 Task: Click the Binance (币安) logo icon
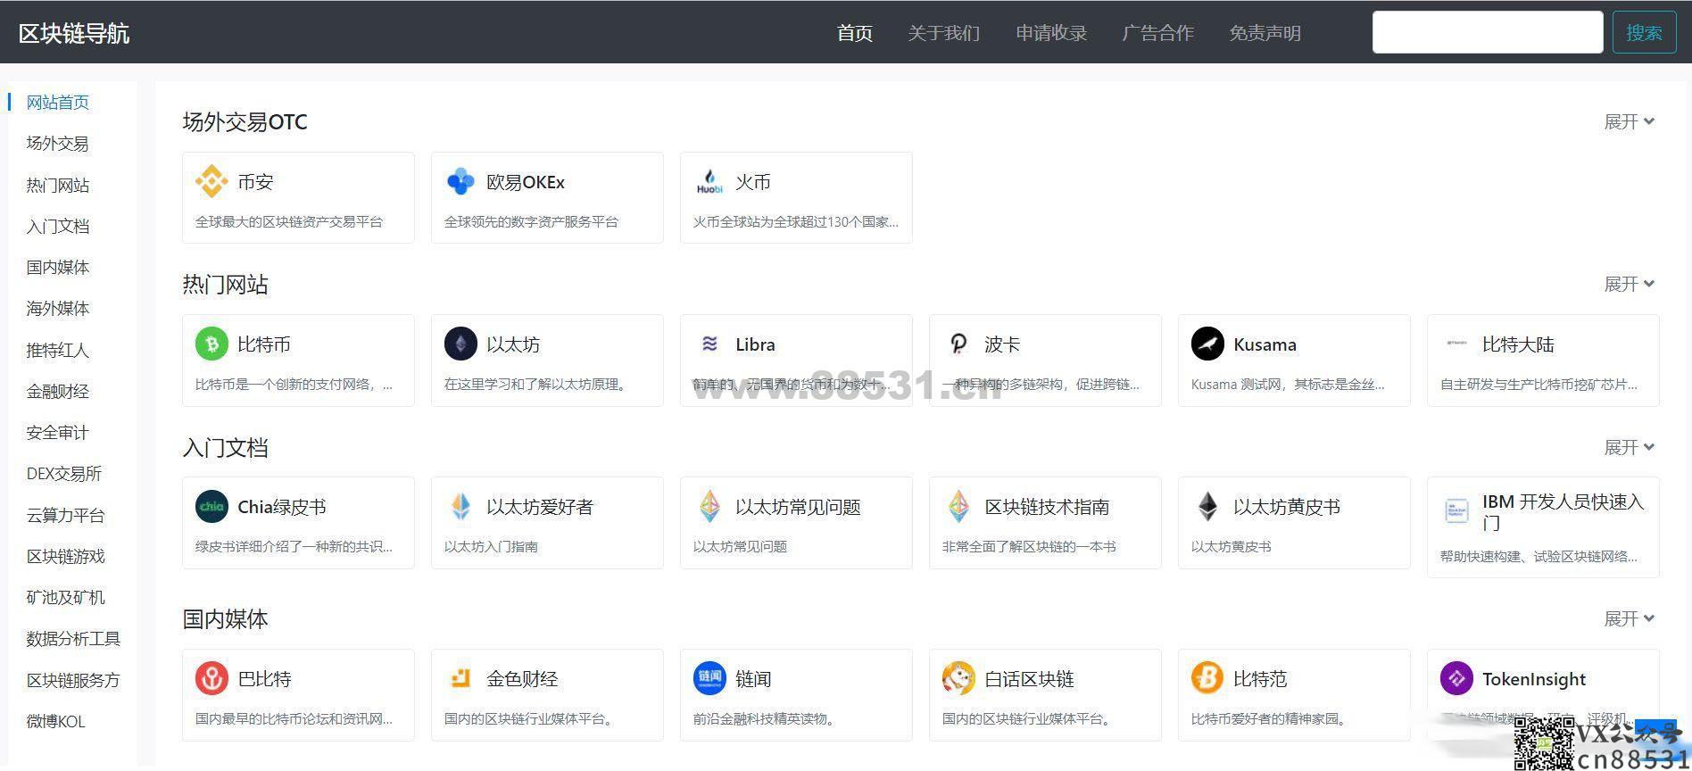pos(211,182)
